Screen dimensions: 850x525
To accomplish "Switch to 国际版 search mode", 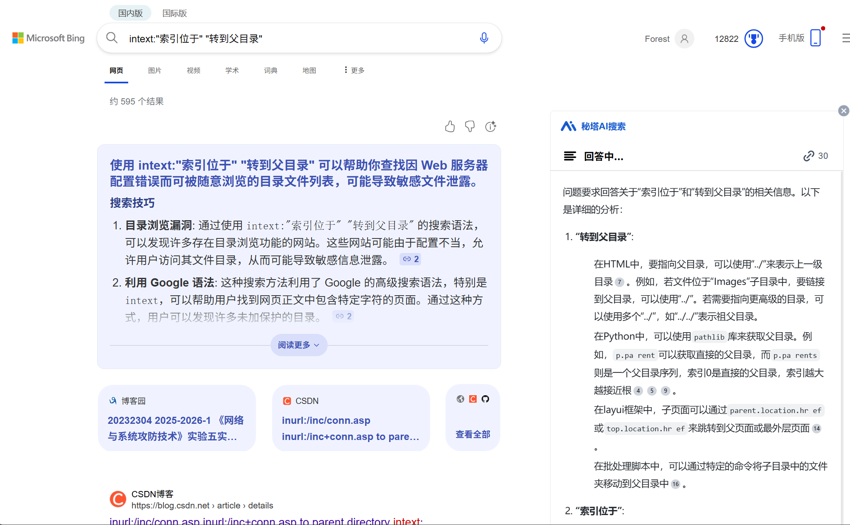I will pyautogui.click(x=174, y=13).
